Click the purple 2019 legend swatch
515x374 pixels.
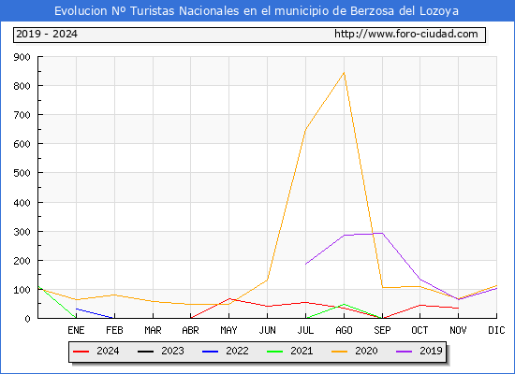click(x=405, y=352)
